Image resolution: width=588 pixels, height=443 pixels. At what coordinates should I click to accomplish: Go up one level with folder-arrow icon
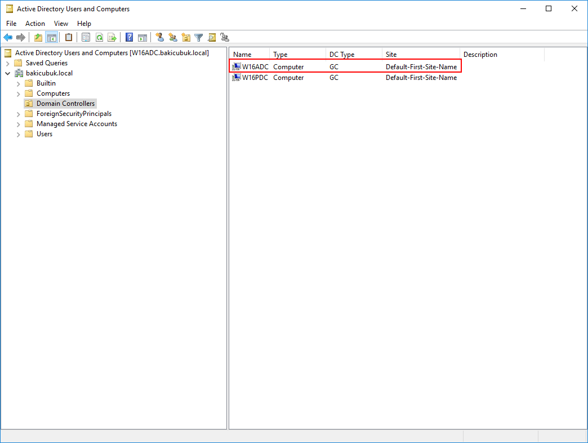click(38, 38)
